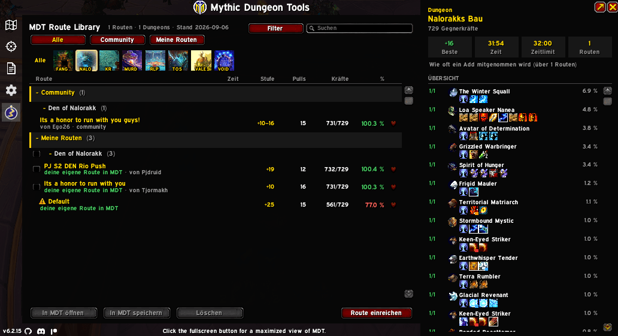
Task: Click the Löschen button
Action: (x=210, y=313)
